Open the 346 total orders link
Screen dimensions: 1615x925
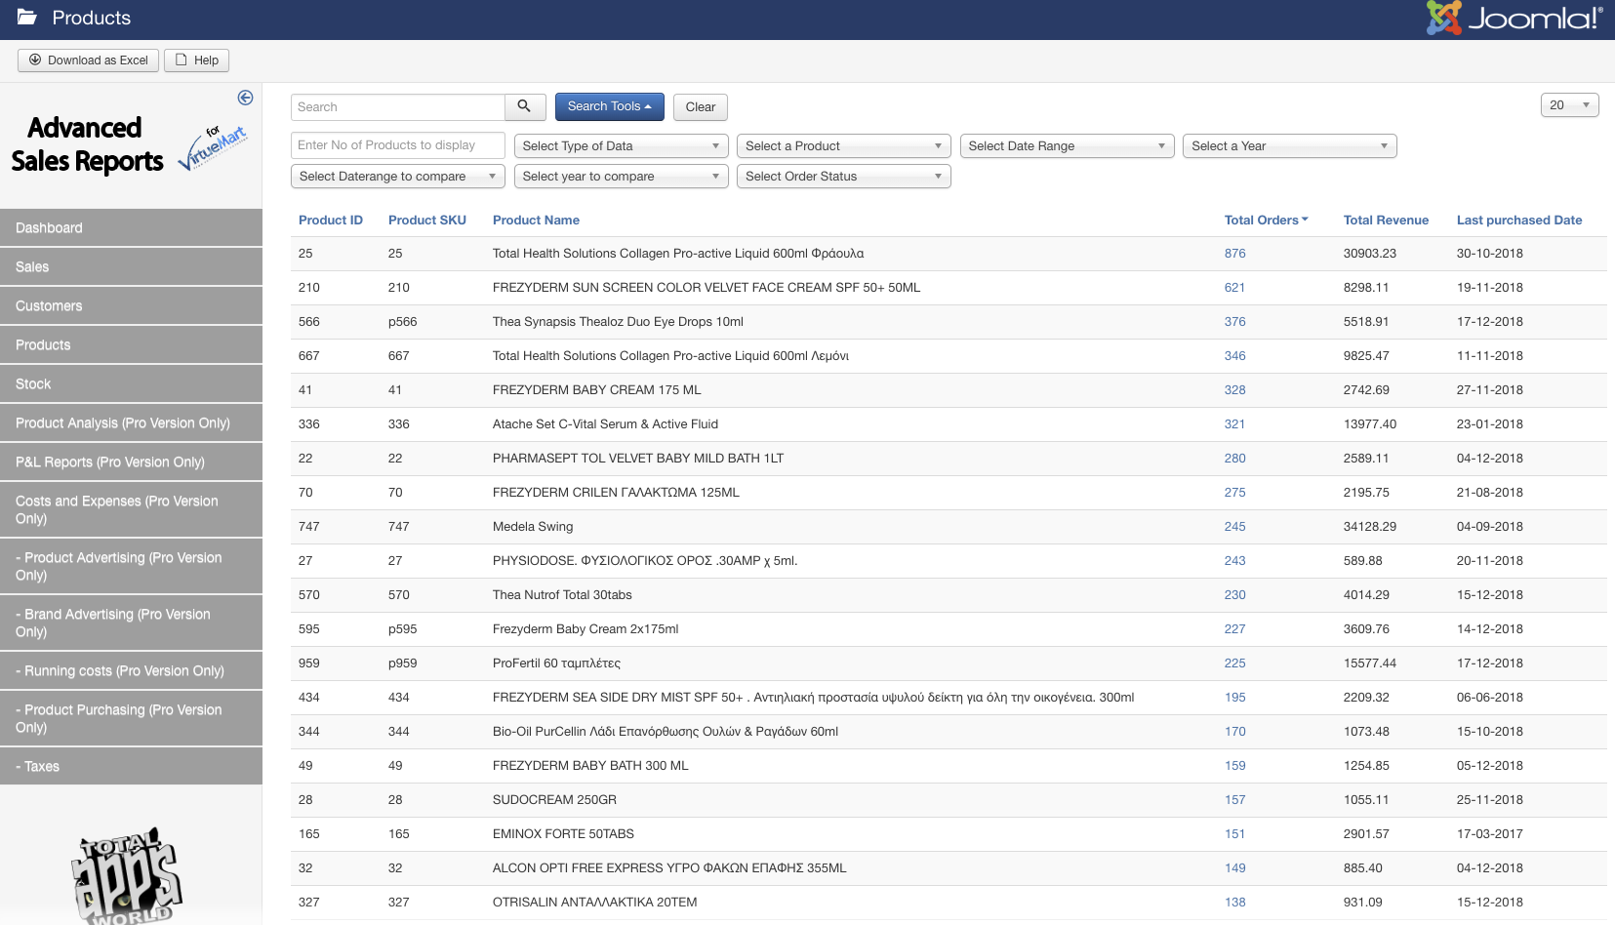pos(1234,356)
